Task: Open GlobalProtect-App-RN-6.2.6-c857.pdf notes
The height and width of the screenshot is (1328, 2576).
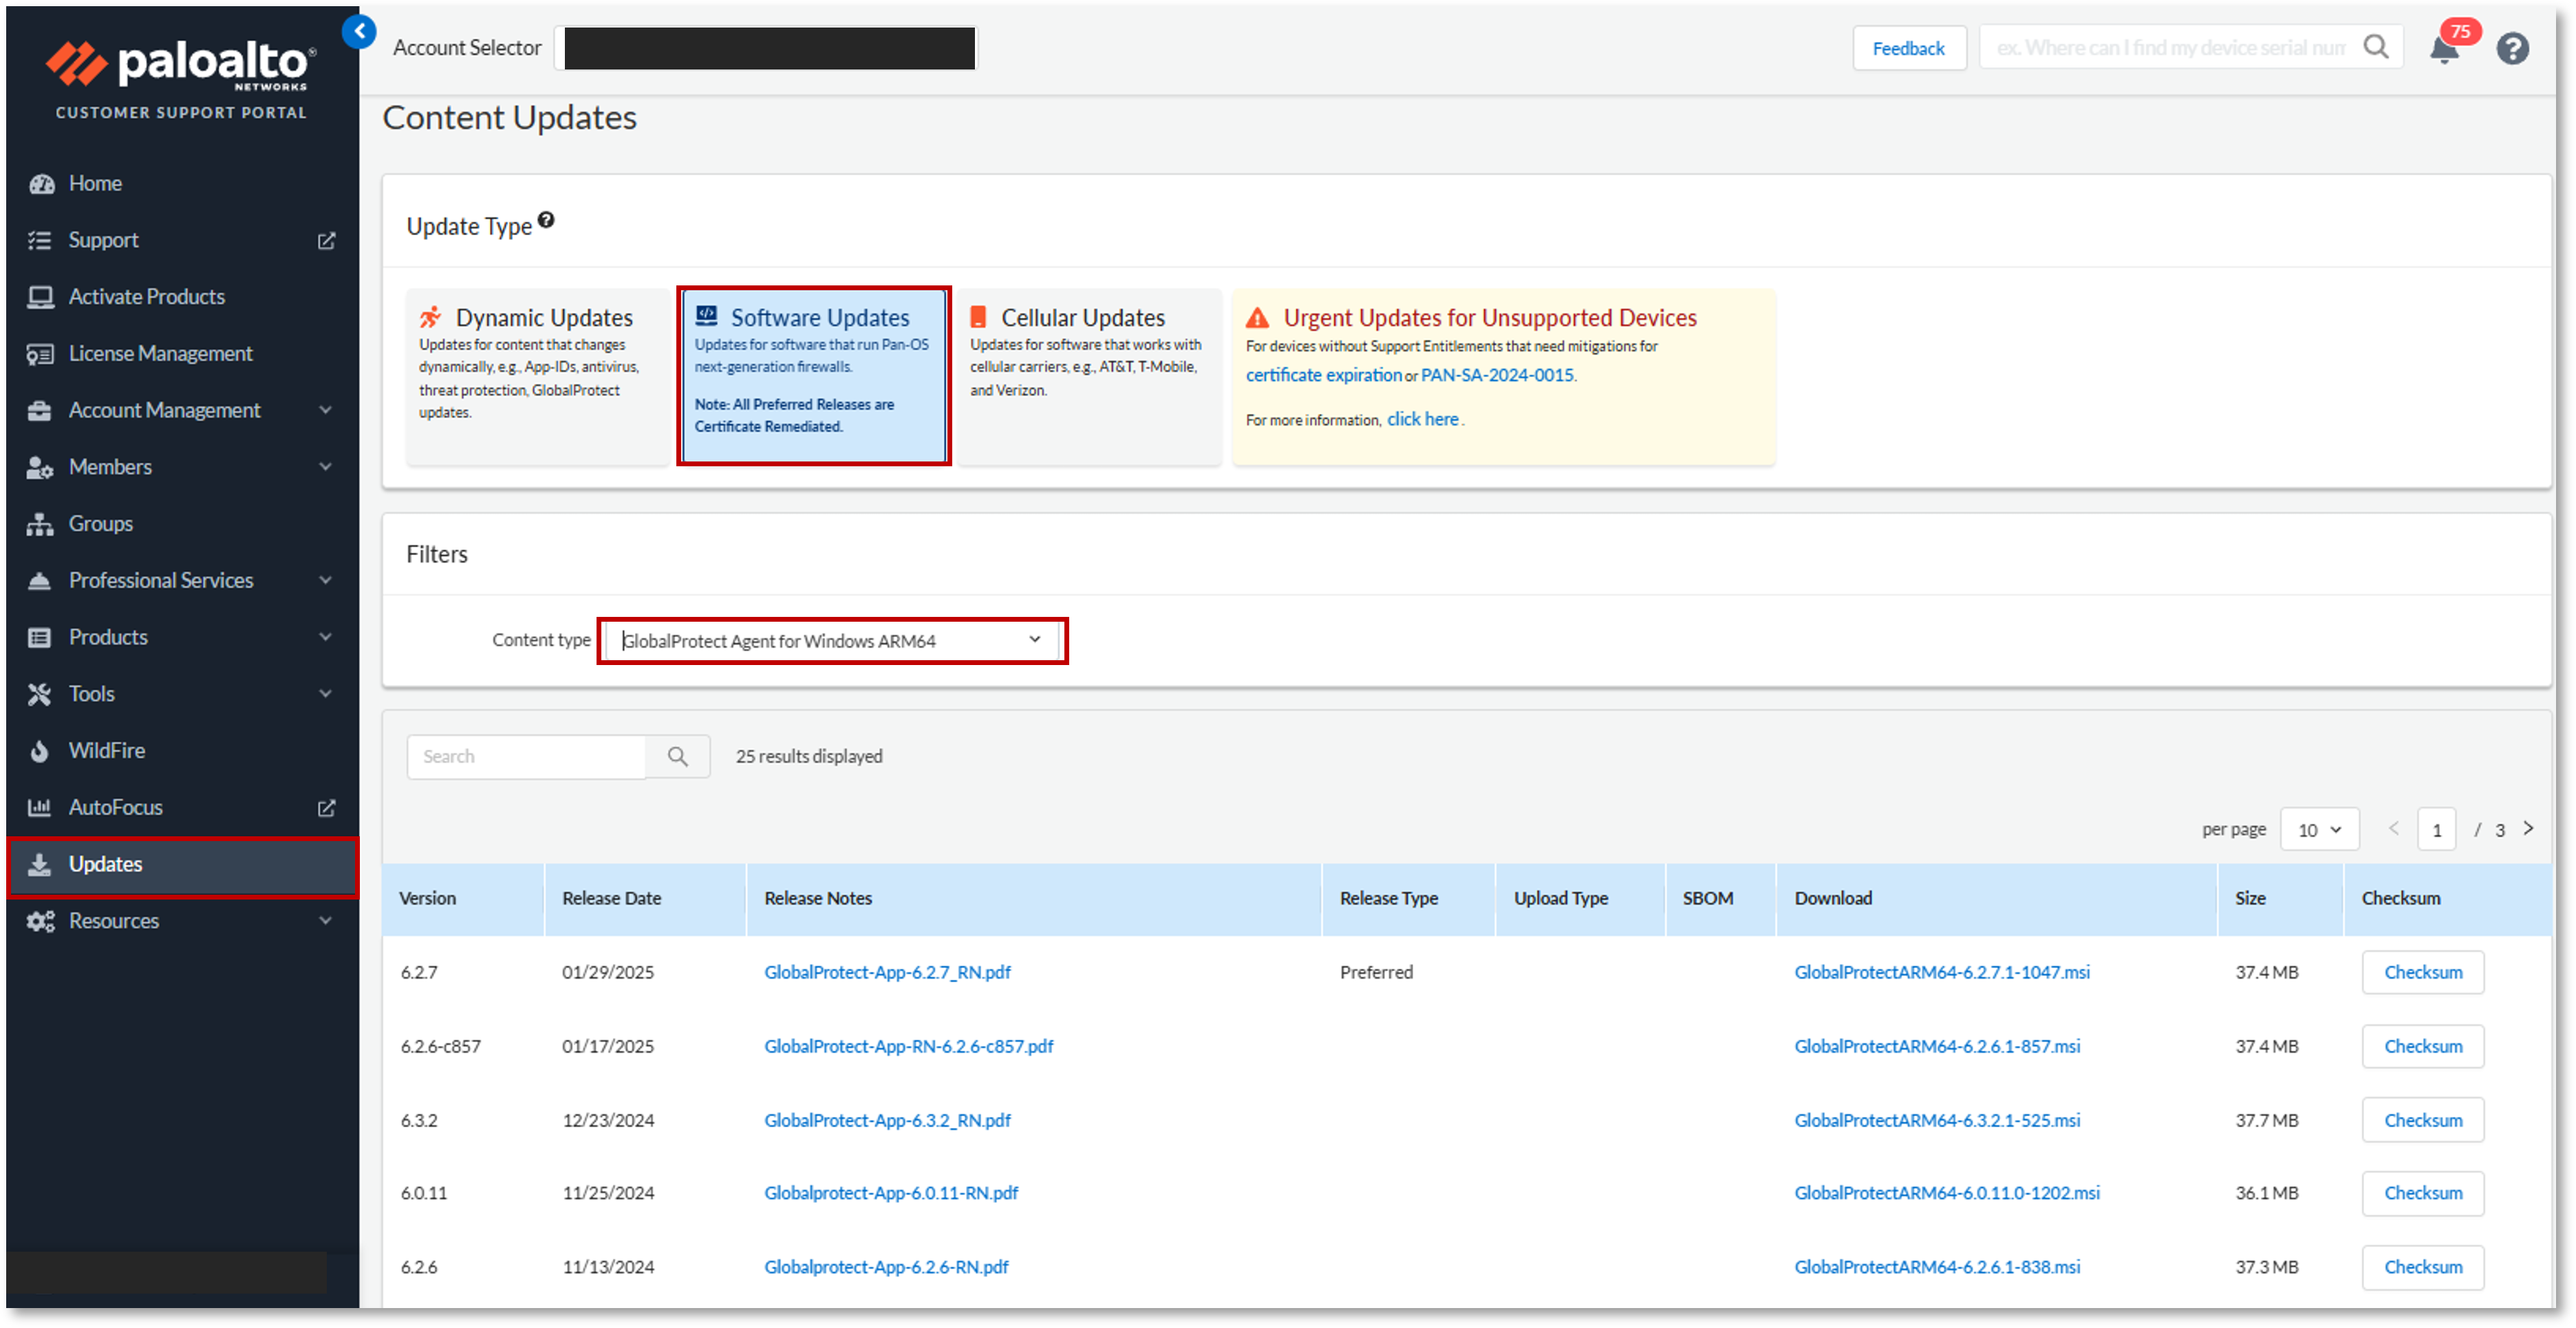Action: (908, 1047)
